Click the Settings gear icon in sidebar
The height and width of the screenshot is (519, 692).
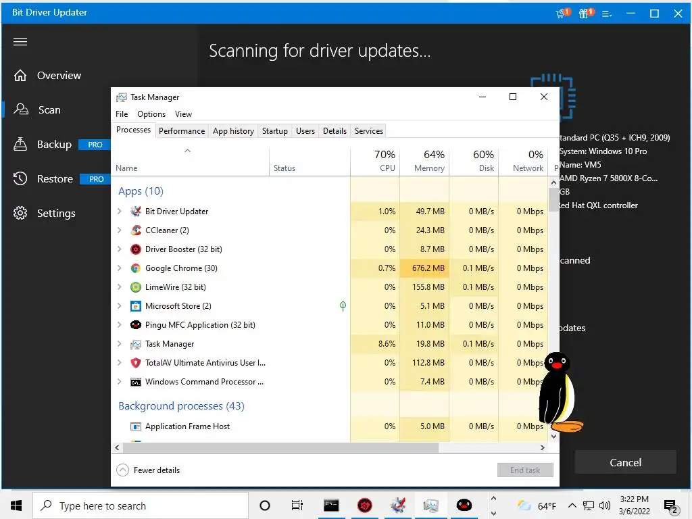[20, 213]
